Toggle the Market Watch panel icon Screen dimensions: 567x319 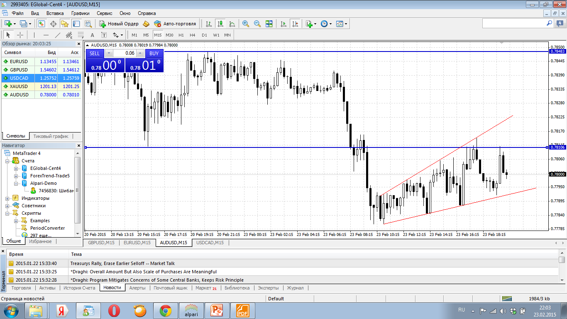tap(42, 24)
